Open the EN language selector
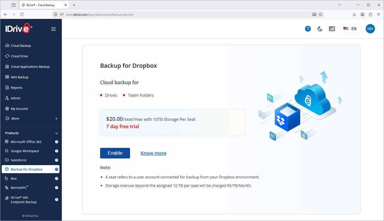The image size is (384, 221). (350, 29)
